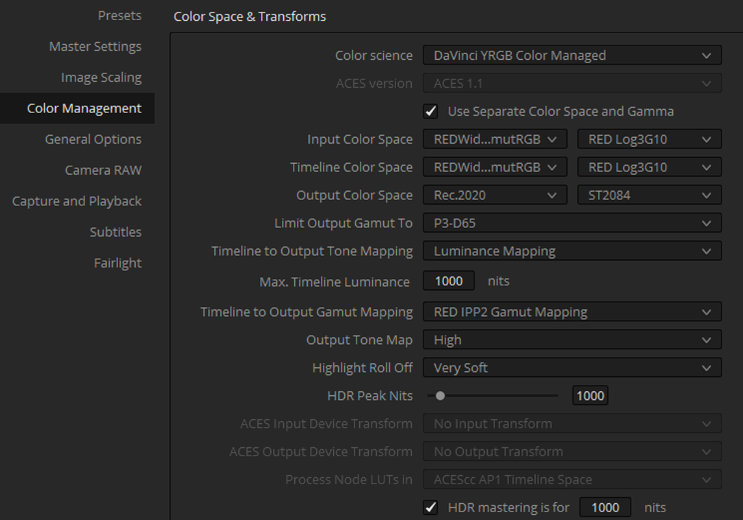
Task: Select the Color Management sidebar item
Action: point(77,108)
